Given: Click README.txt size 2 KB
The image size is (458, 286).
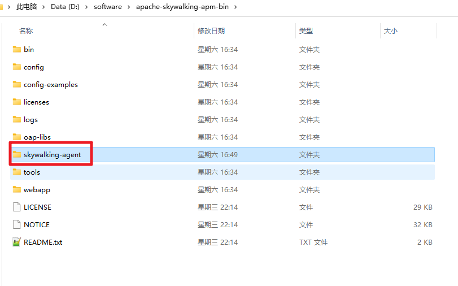Looking at the screenshot, I should point(425,242).
